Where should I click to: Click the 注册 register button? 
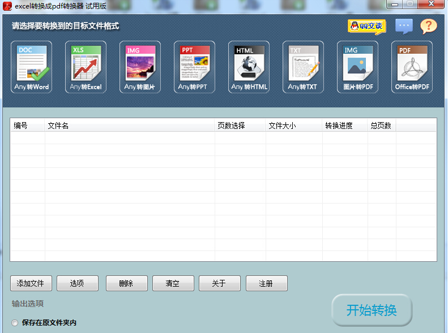pyautogui.click(x=267, y=283)
